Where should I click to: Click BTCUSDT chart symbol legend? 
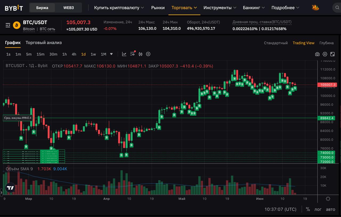point(27,65)
